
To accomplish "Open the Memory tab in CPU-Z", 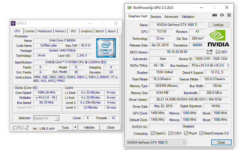I will click(x=60, y=31).
